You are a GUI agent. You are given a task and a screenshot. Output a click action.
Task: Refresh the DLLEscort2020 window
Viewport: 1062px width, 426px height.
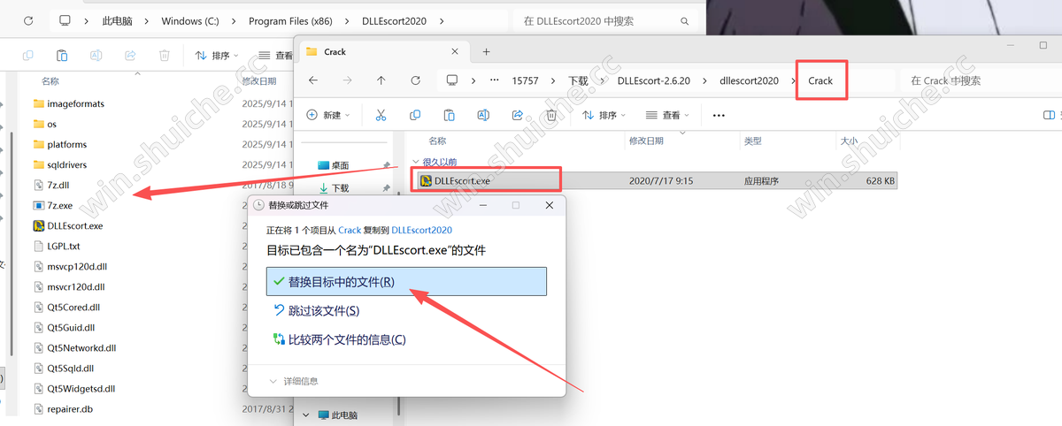27,19
